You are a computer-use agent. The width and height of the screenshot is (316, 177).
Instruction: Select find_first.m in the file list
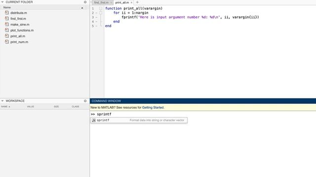pyautogui.click(x=18, y=19)
